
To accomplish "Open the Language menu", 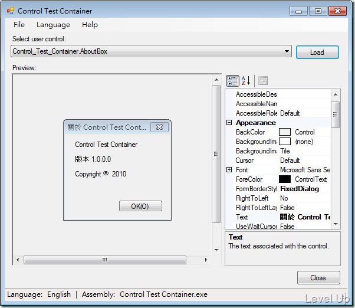I will (53, 24).
